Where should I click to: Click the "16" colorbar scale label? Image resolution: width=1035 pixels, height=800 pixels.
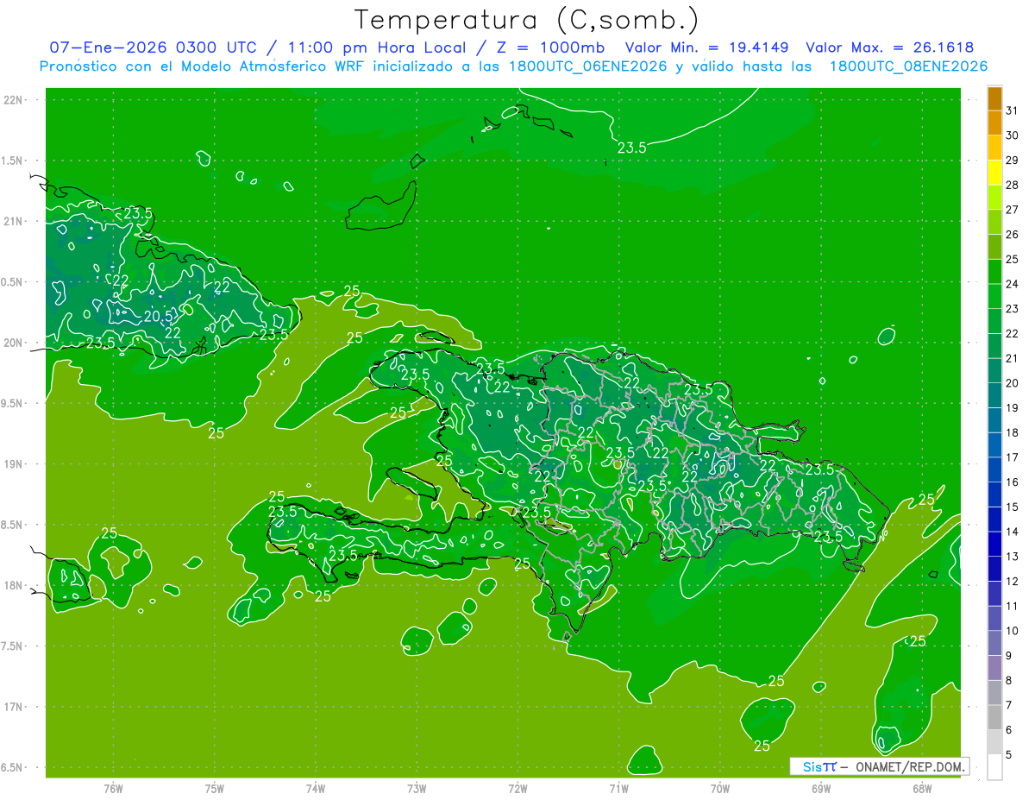[1013, 482]
